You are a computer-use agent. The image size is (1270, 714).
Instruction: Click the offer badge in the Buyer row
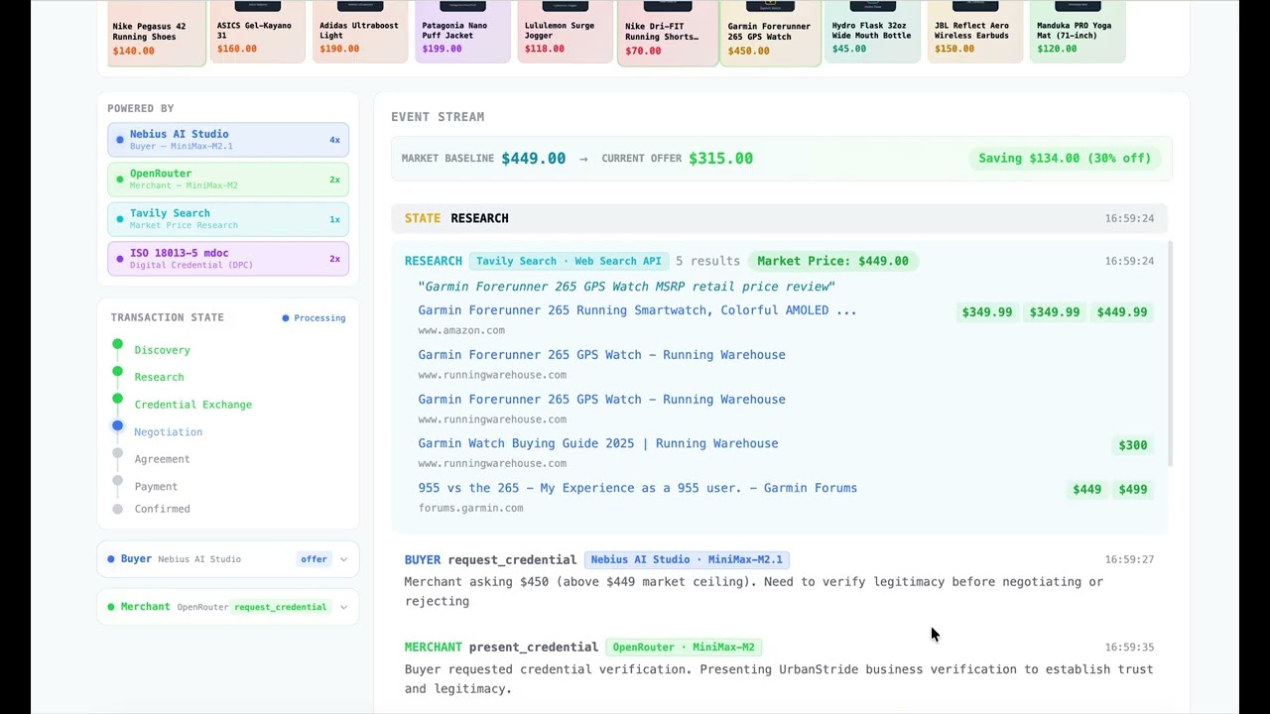(x=314, y=559)
